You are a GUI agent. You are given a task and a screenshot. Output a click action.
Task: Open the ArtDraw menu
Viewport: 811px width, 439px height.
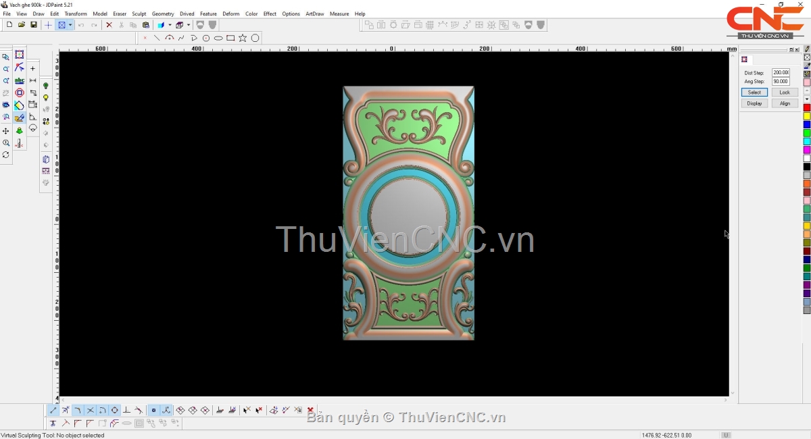[314, 14]
